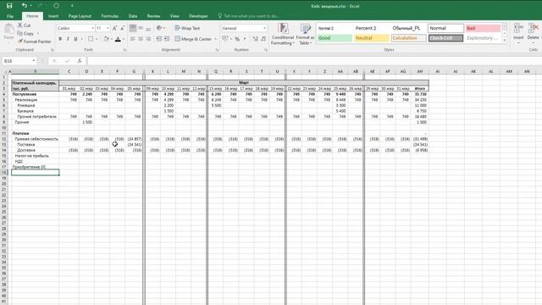This screenshot has height=305, width=542.
Task: Click the Borders icon
Action: (91, 39)
